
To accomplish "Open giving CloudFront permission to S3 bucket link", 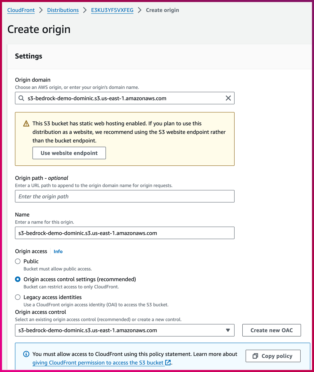I will (98, 363).
